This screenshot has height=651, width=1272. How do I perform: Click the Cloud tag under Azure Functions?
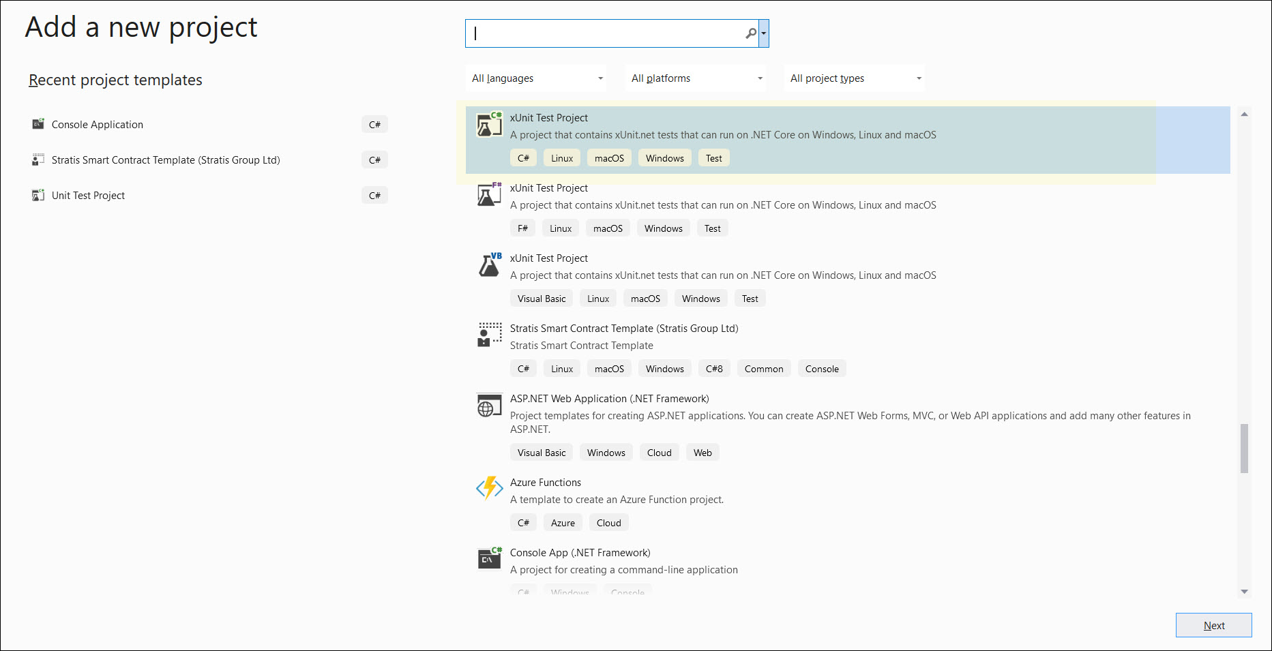(609, 523)
